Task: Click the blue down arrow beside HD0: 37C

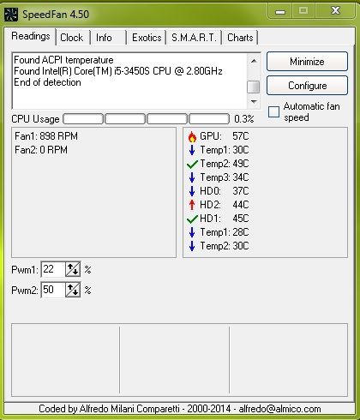Action: (x=192, y=191)
